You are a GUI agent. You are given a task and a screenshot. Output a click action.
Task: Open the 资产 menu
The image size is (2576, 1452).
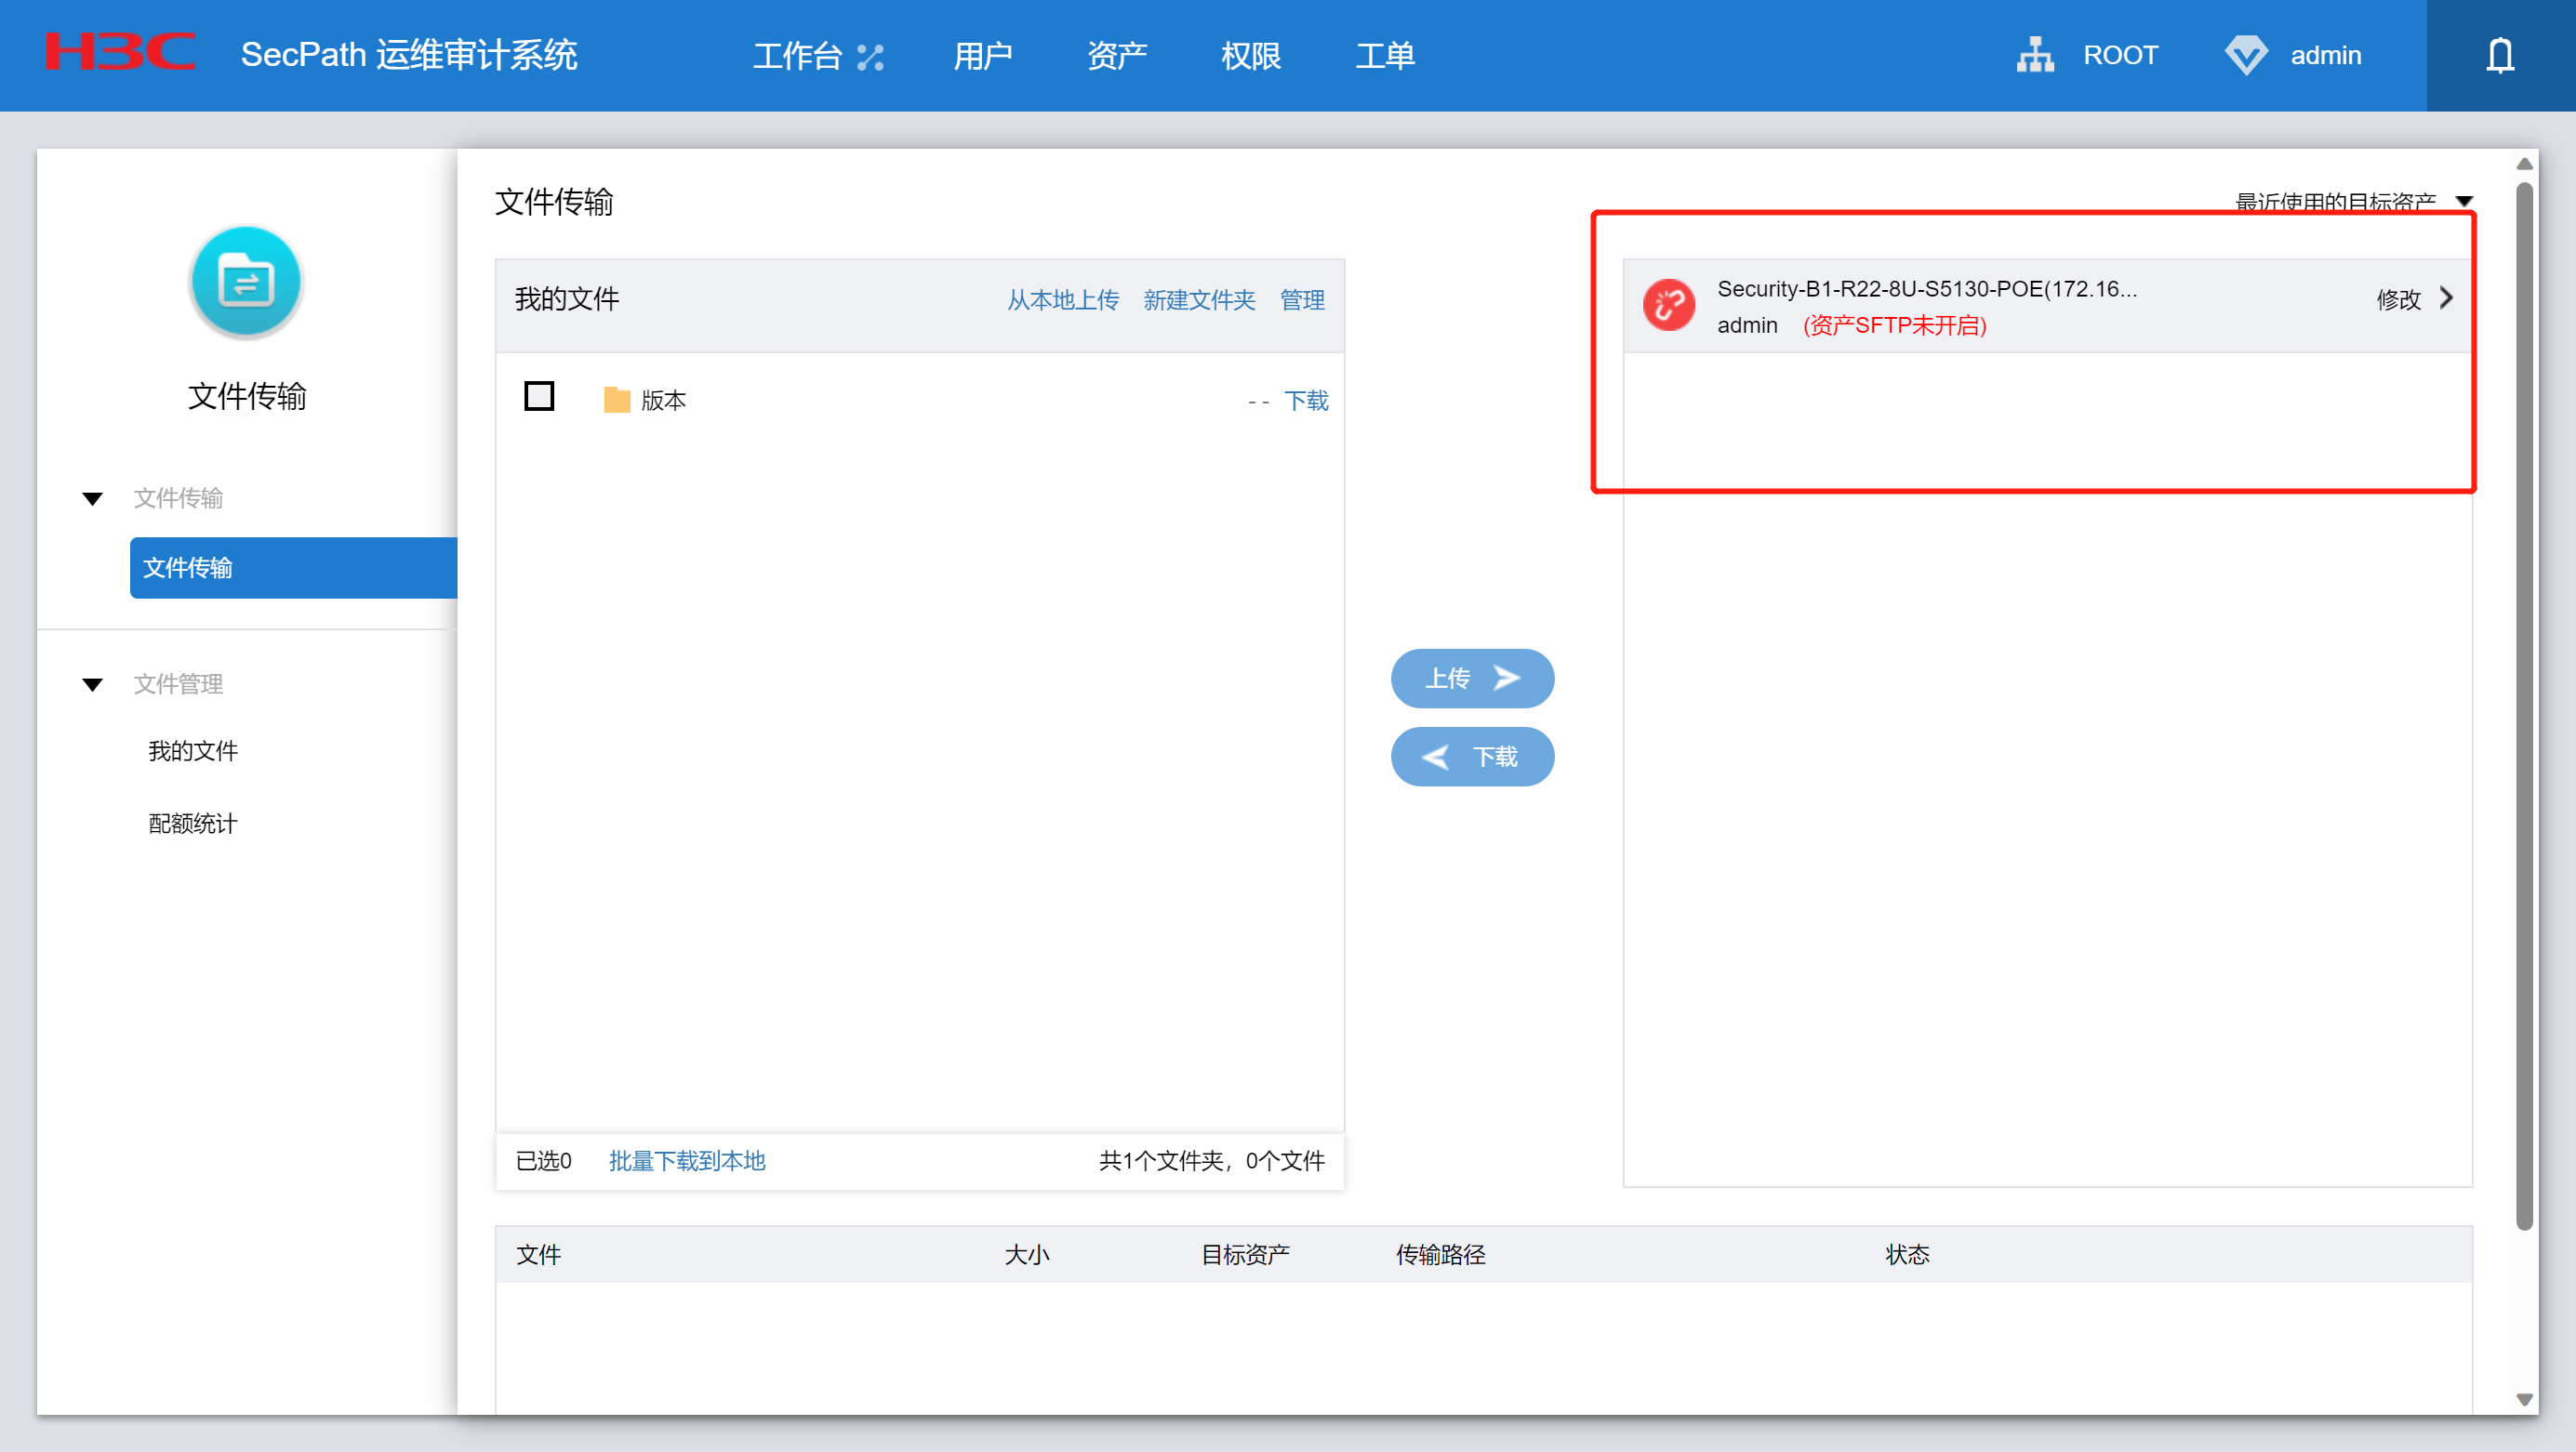tap(1116, 55)
